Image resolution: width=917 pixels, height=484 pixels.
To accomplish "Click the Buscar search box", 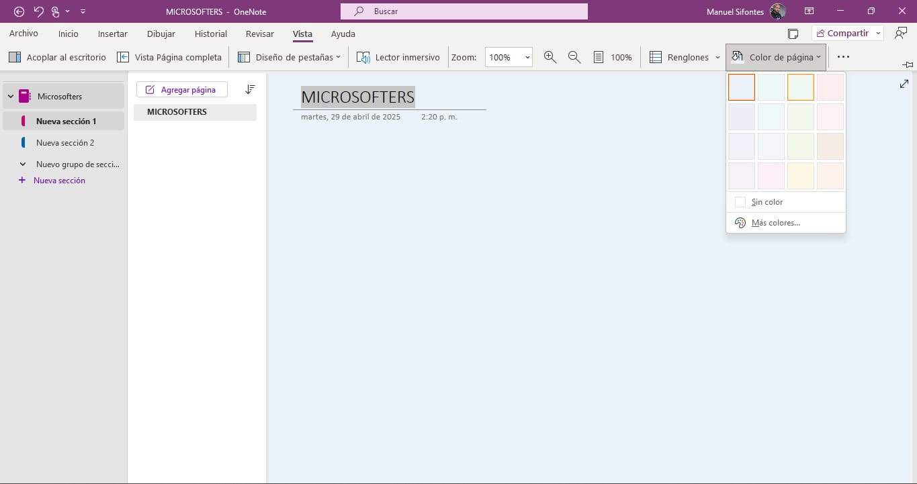I will 464,11.
